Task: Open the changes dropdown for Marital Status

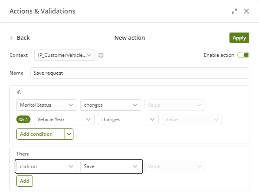Action: click(x=110, y=105)
